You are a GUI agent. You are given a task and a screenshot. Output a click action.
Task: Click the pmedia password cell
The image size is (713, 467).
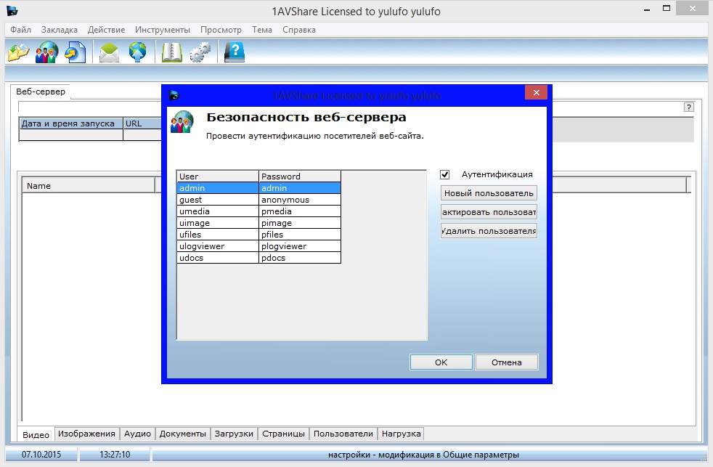point(300,211)
